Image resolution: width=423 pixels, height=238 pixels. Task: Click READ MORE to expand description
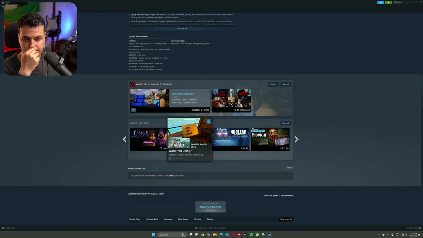click(182, 29)
